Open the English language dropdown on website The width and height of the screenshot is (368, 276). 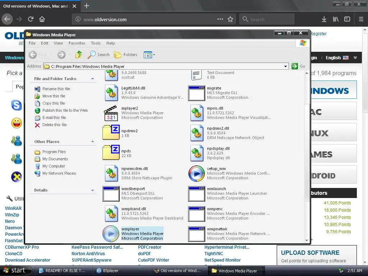point(341,57)
